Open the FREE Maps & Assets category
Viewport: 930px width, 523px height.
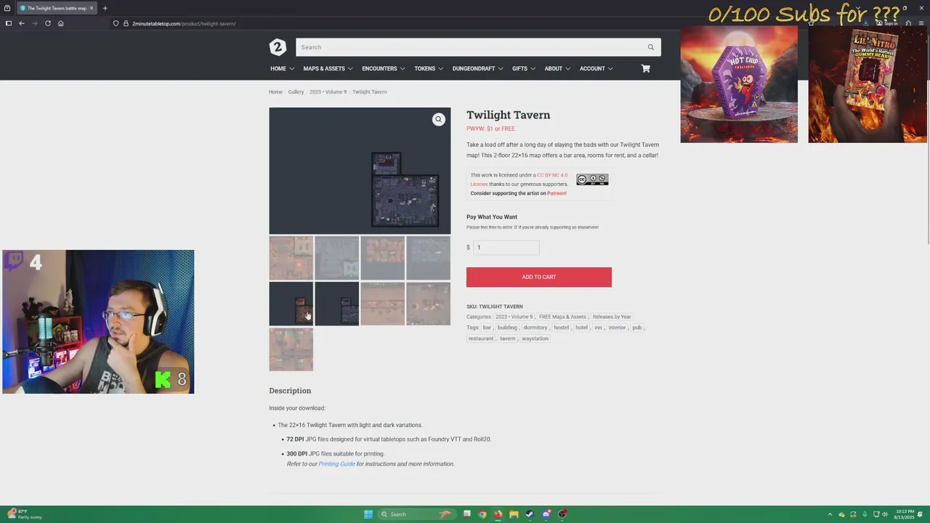[x=562, y=317]
